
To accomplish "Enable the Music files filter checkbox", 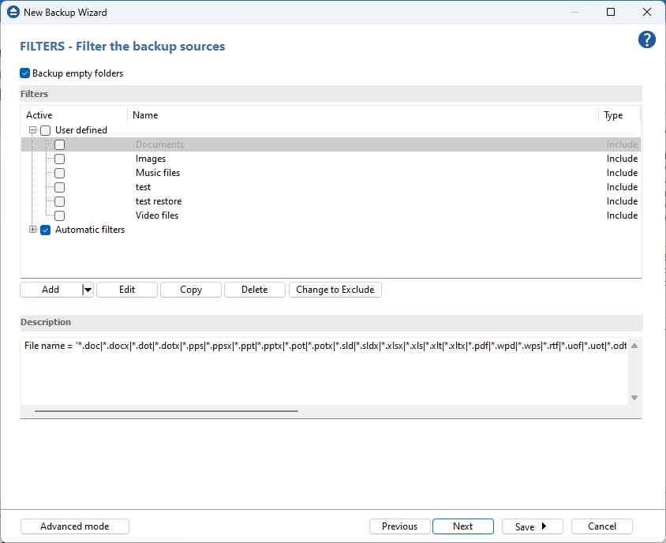I will tap(59, 173).
